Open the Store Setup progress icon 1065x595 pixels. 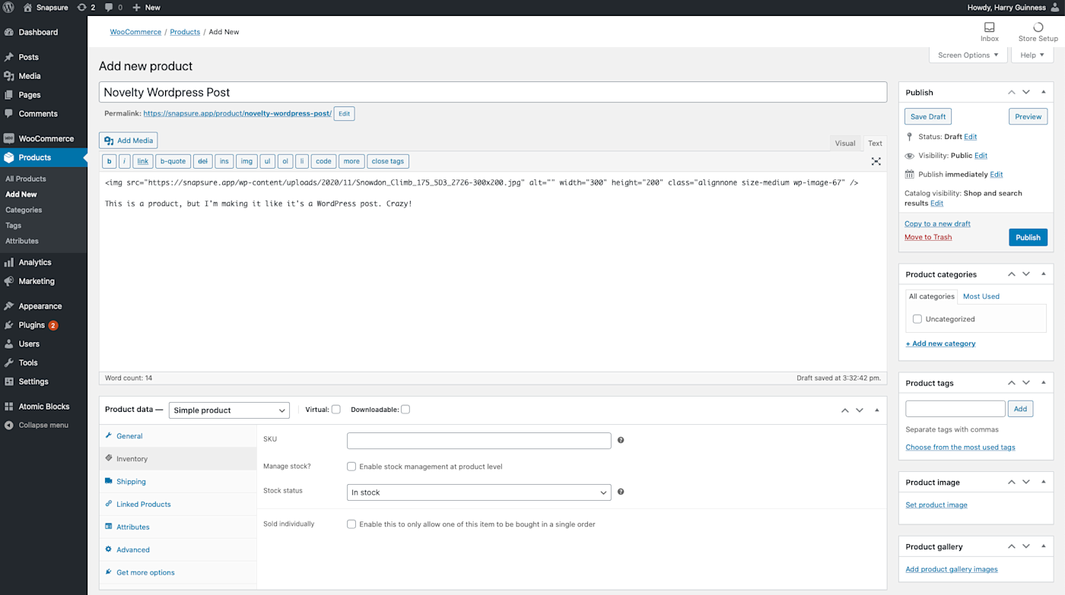pos(1038,27)
